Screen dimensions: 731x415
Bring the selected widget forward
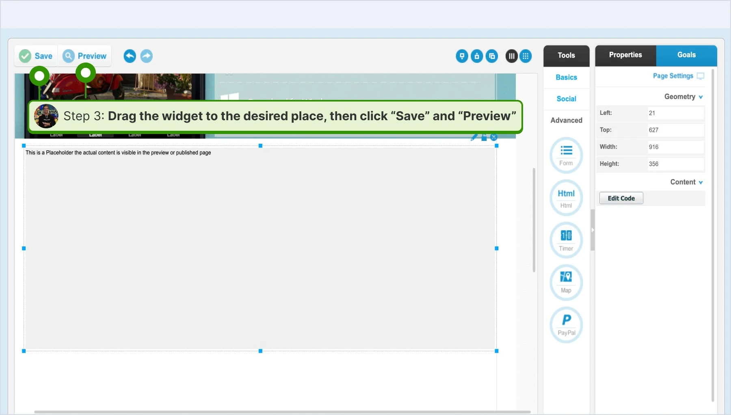477,56
